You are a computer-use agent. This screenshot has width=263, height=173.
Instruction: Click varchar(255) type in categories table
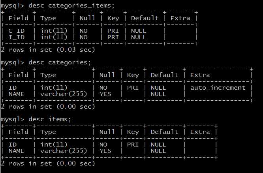pos(64,94)
